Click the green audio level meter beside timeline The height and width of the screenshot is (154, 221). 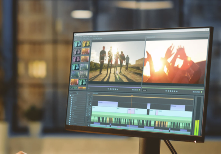click(197, 125)
